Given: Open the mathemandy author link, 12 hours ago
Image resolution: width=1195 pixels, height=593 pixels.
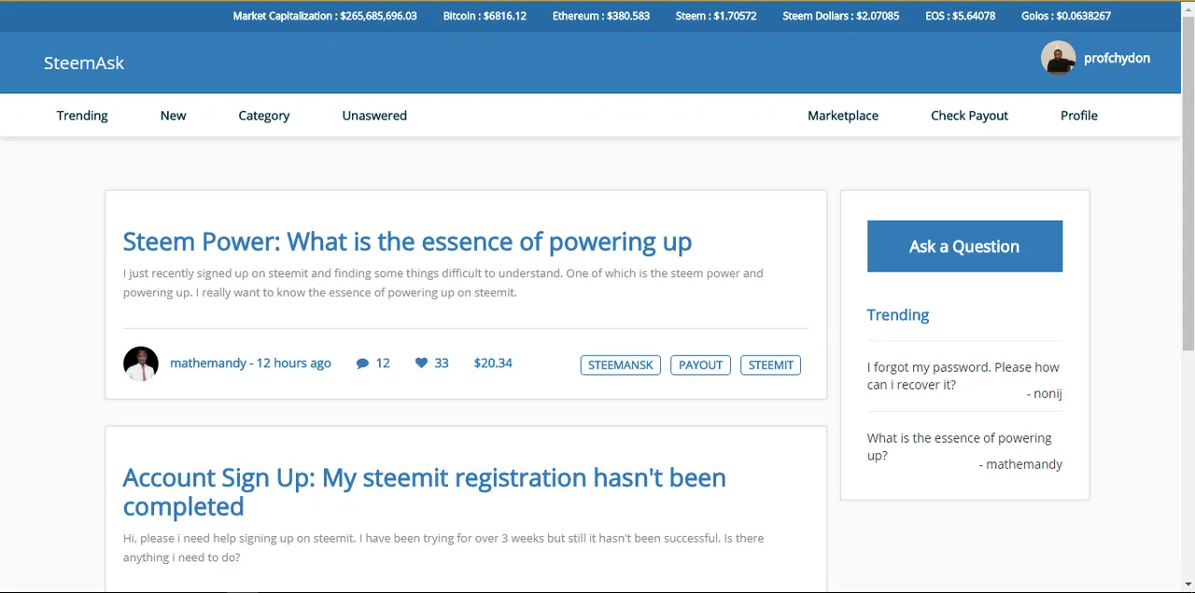Looking at the screenshot, I should (250, 363).
